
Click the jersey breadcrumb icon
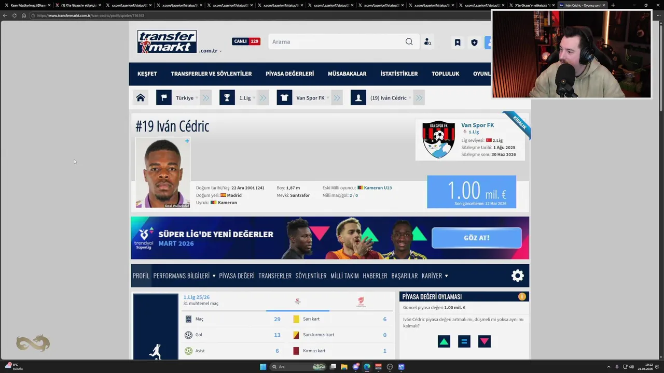point(284,97)
